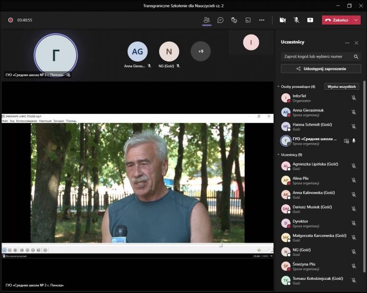Open the meeting chat icon

click(221, 20)
